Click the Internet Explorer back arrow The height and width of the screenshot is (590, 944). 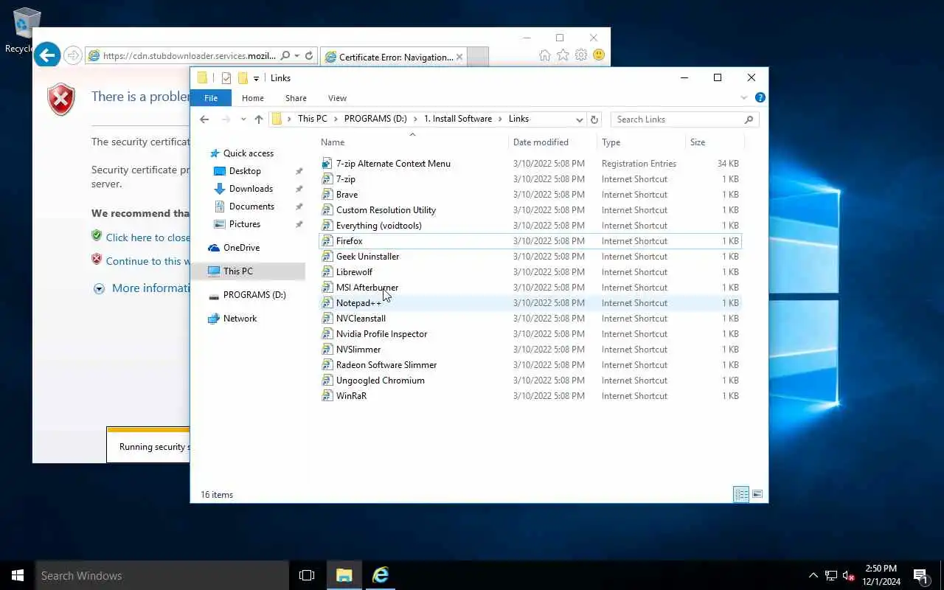click(x=47, y=55)
